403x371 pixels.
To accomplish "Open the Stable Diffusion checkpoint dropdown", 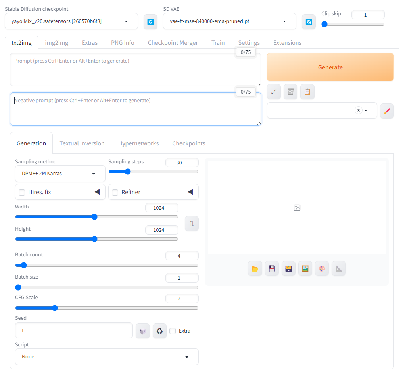I will pos(71,21).
